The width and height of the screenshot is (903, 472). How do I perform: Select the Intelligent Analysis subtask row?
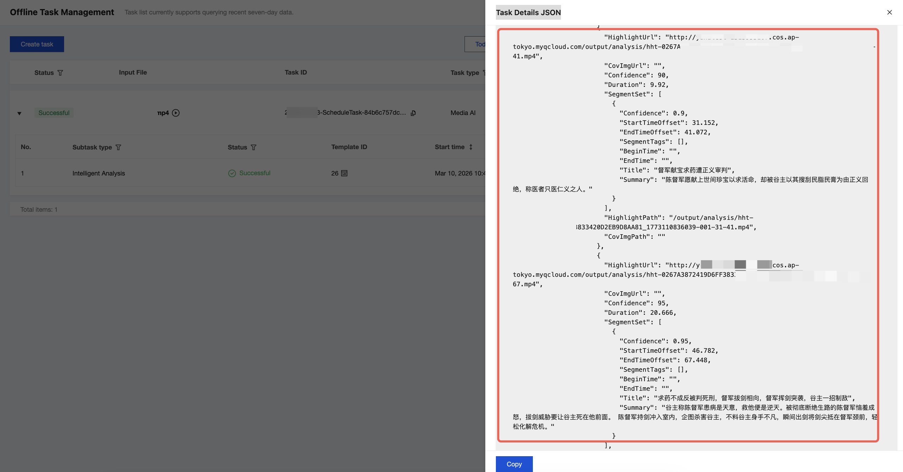point(99,173)
